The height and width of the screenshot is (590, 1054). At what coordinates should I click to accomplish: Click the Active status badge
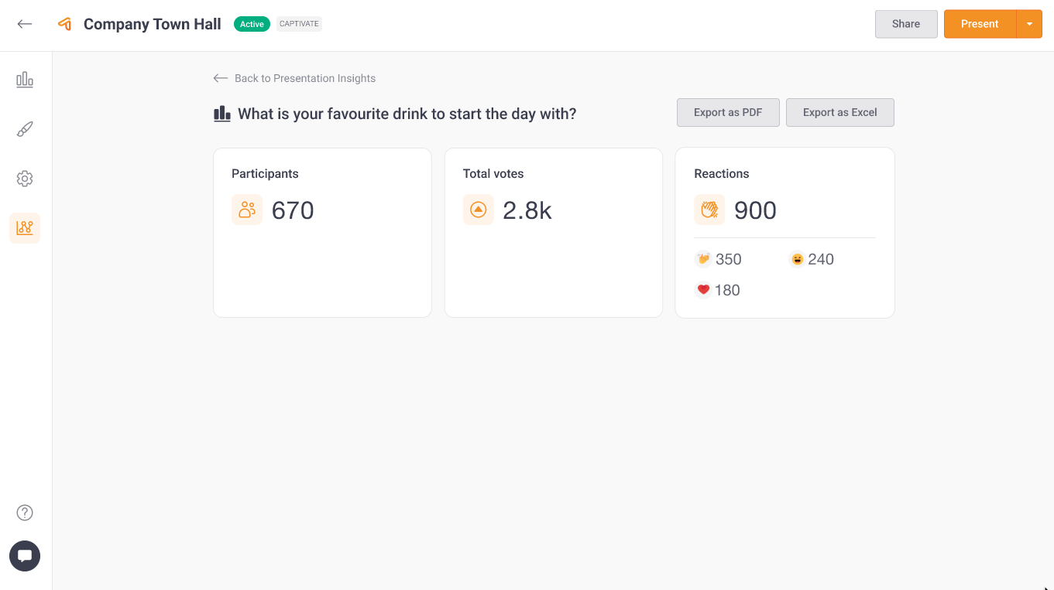[x=252, y=24]
